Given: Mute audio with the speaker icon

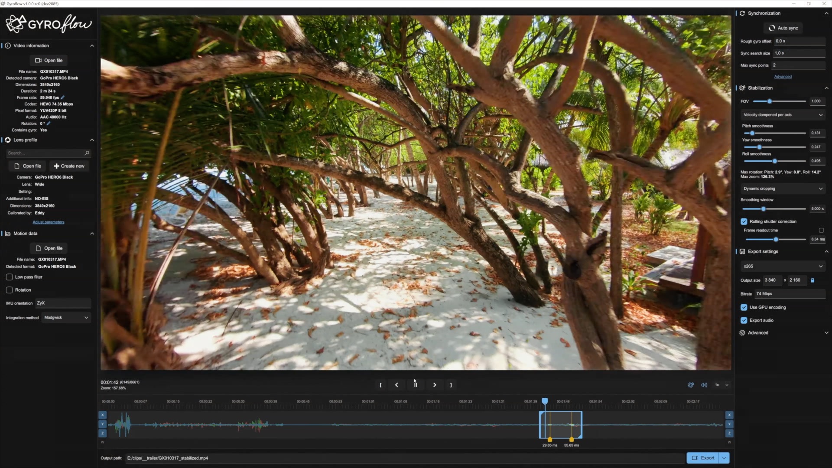Looking at the screenshot, I should pyautogui.click(x=704, y=385).
